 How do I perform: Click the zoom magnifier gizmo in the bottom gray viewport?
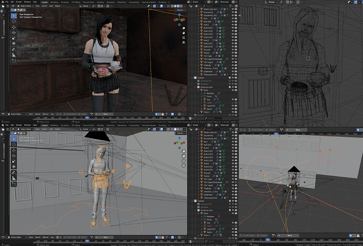pyautogui.click(x=184, y=151)
